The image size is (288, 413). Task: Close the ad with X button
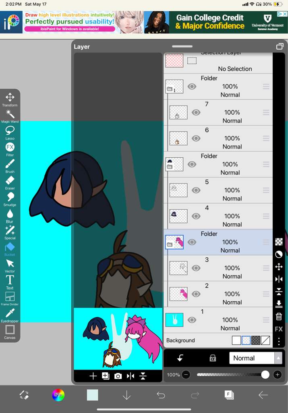click(x=285, y=14)
